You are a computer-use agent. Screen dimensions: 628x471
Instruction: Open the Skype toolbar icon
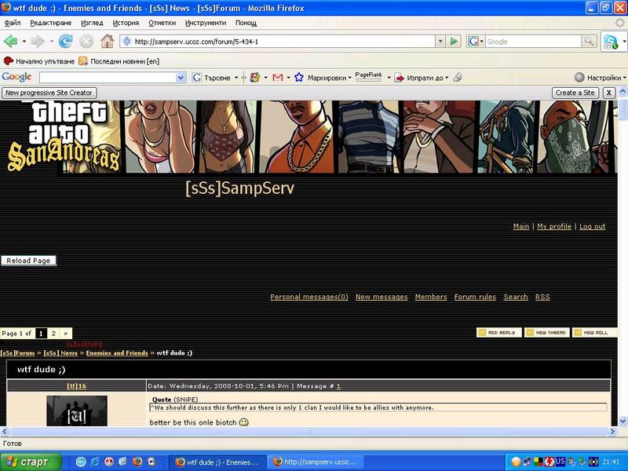(612, 42)
